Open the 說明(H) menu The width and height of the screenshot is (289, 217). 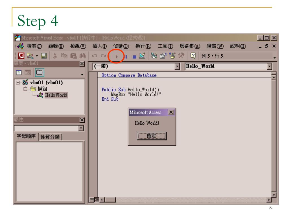tap(238, 46)
